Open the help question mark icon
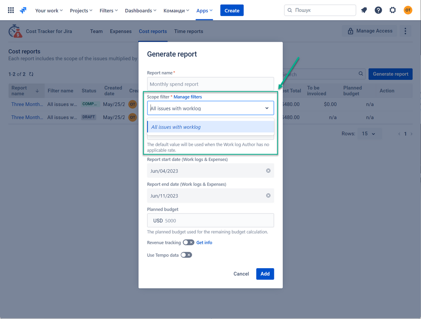This screenshot has height=319, width=421. tap(378, 10)
